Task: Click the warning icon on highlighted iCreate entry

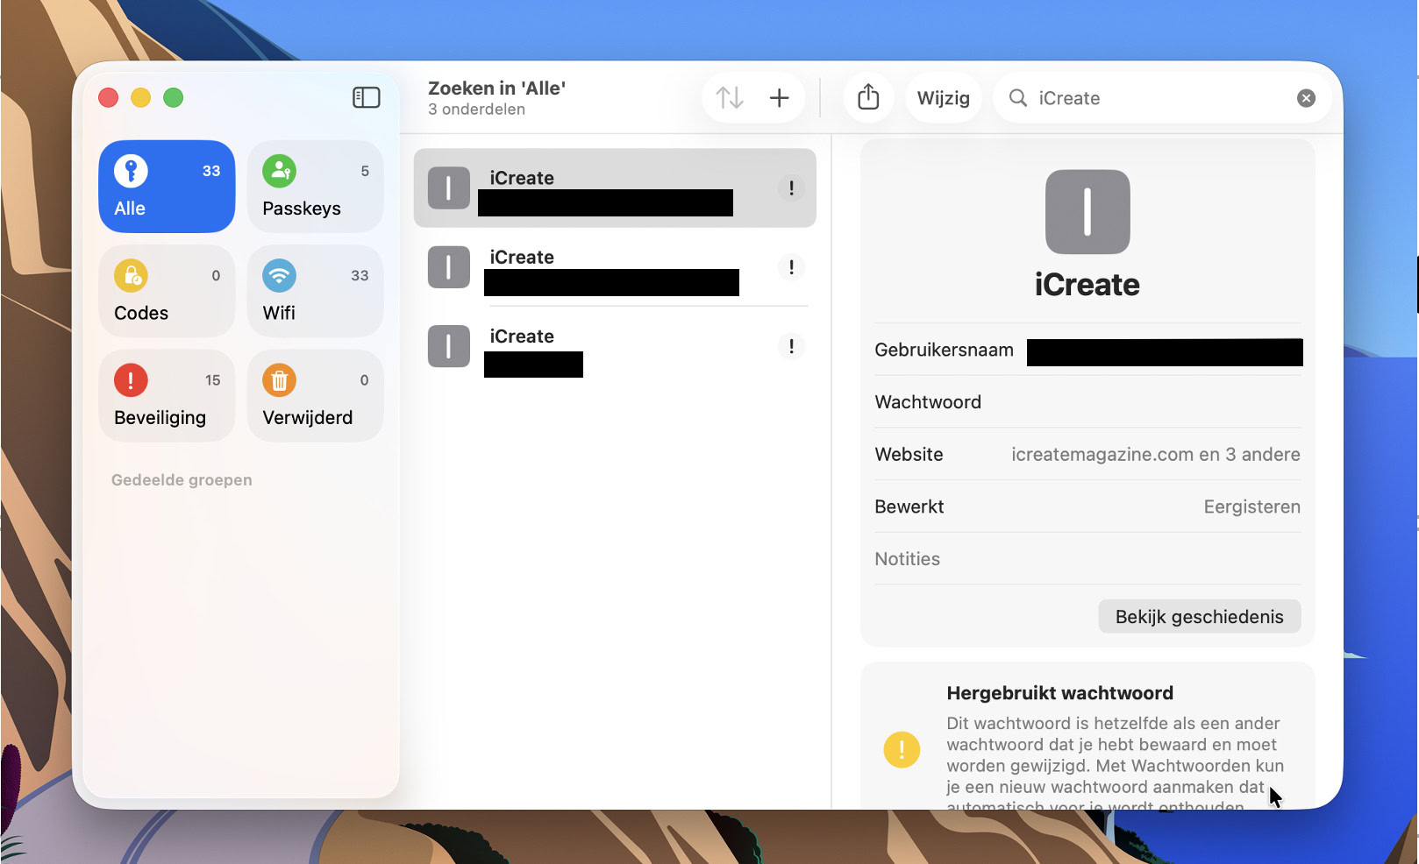Action: point(791,188)
